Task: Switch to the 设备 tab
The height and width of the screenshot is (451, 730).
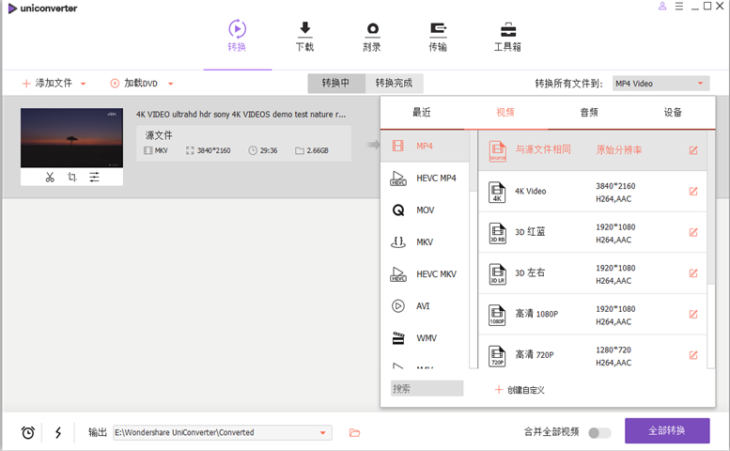Action: pos(673,112)
